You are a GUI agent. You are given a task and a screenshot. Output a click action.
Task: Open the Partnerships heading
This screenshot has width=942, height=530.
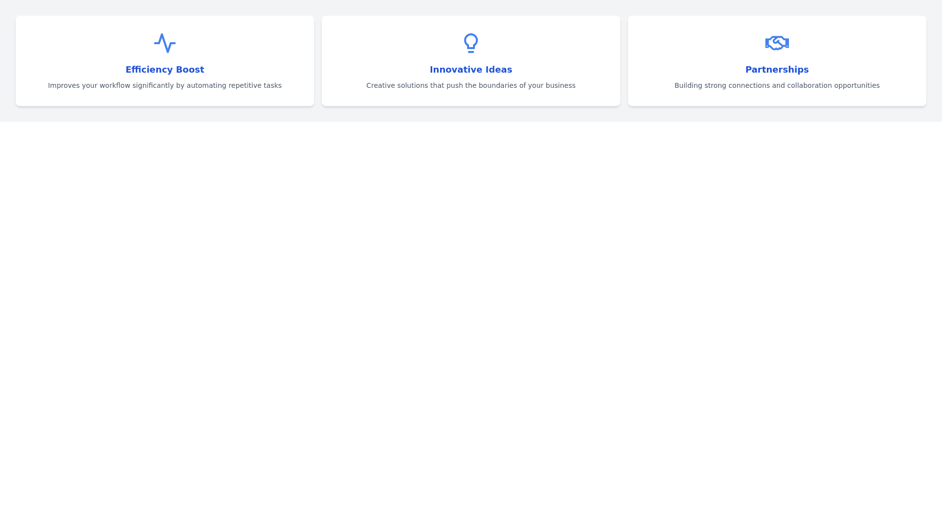(x=777, y=70)
